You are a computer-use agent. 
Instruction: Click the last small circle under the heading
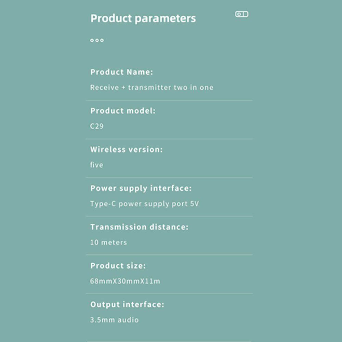102,40
